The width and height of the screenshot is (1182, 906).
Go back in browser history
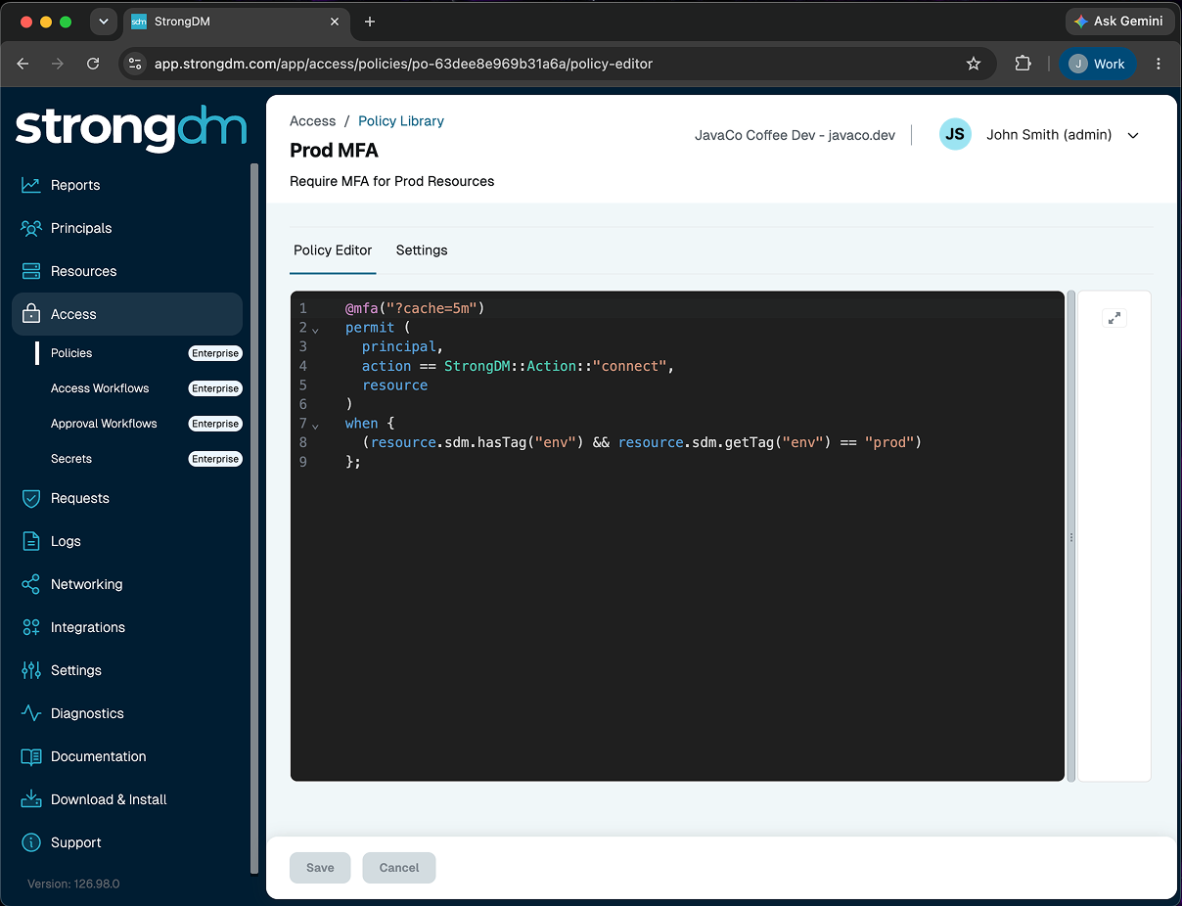(x=23, y=64)
